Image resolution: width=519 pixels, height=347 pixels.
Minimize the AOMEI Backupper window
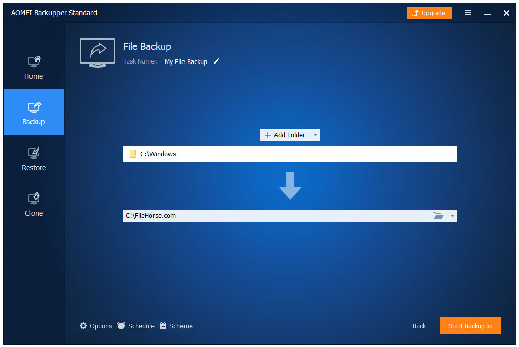[x=487, y=13]
